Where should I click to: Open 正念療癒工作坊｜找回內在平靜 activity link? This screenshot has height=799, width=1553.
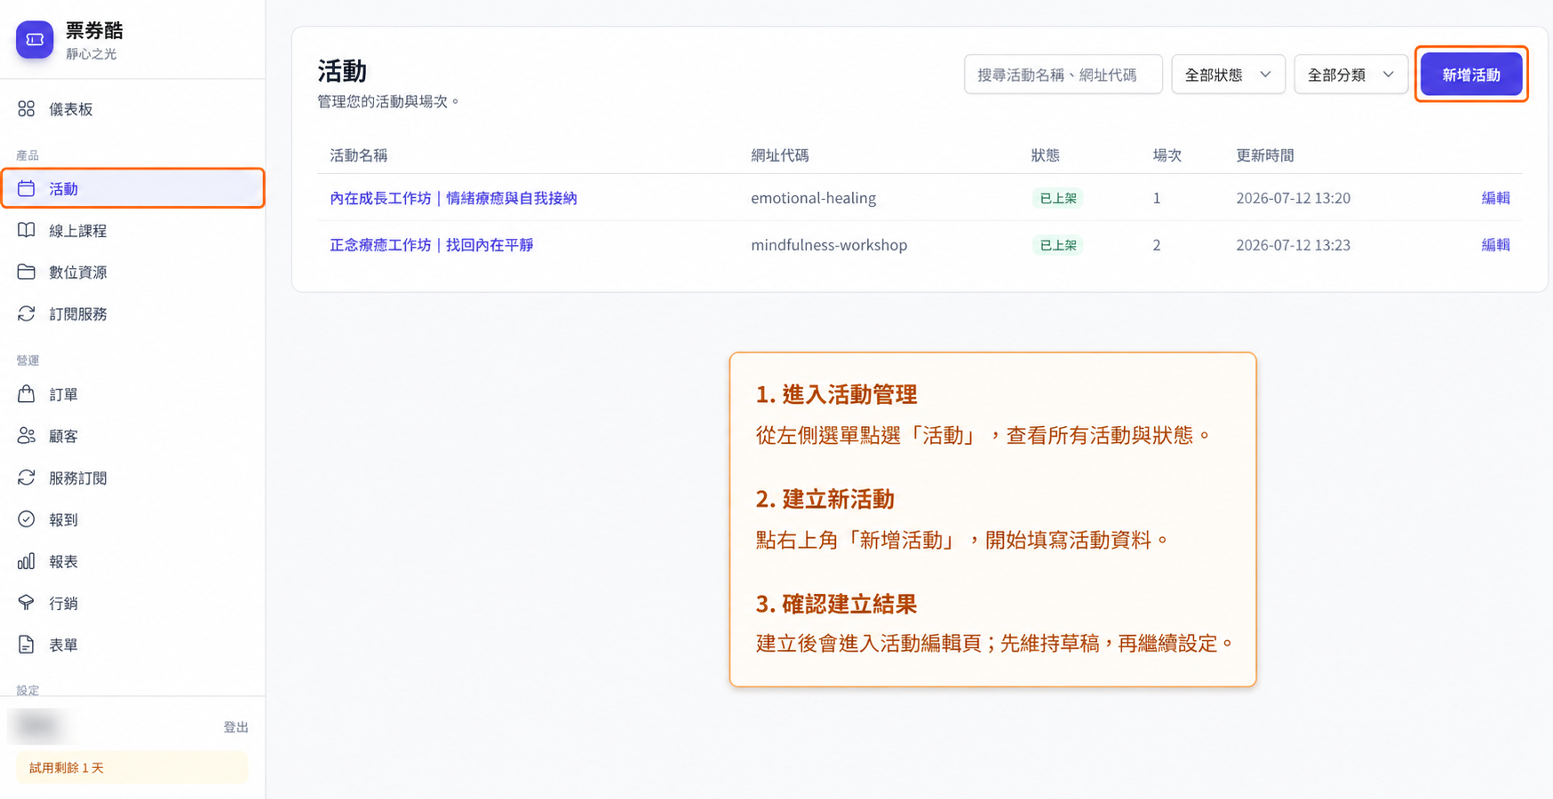(x=432, y=245)
